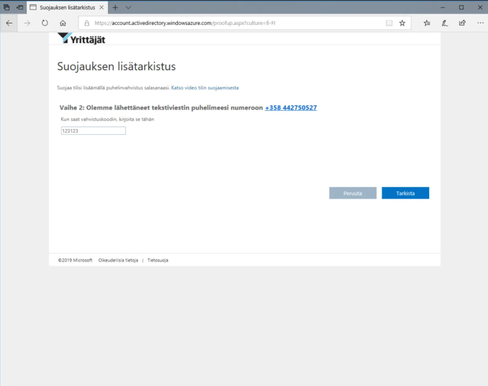Click the Tarkista button
Screen dimensions: 488x386
click(405, 193)
